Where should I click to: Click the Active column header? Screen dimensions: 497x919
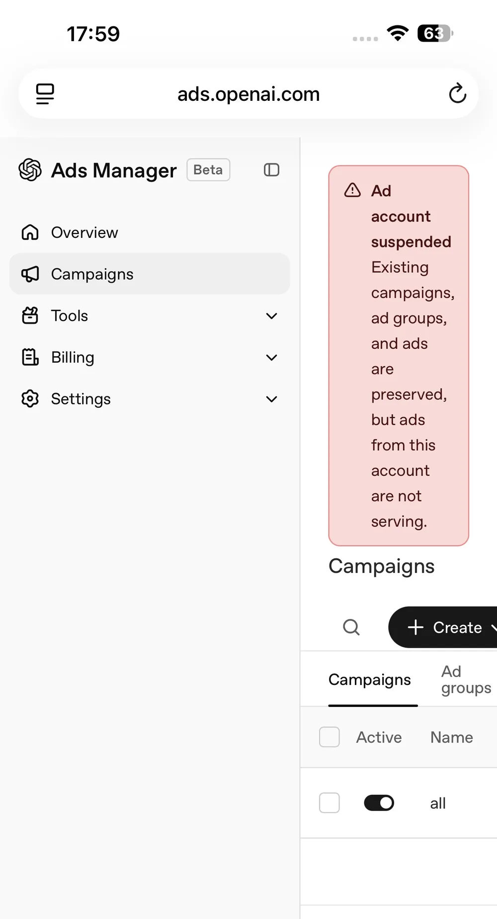379,737
